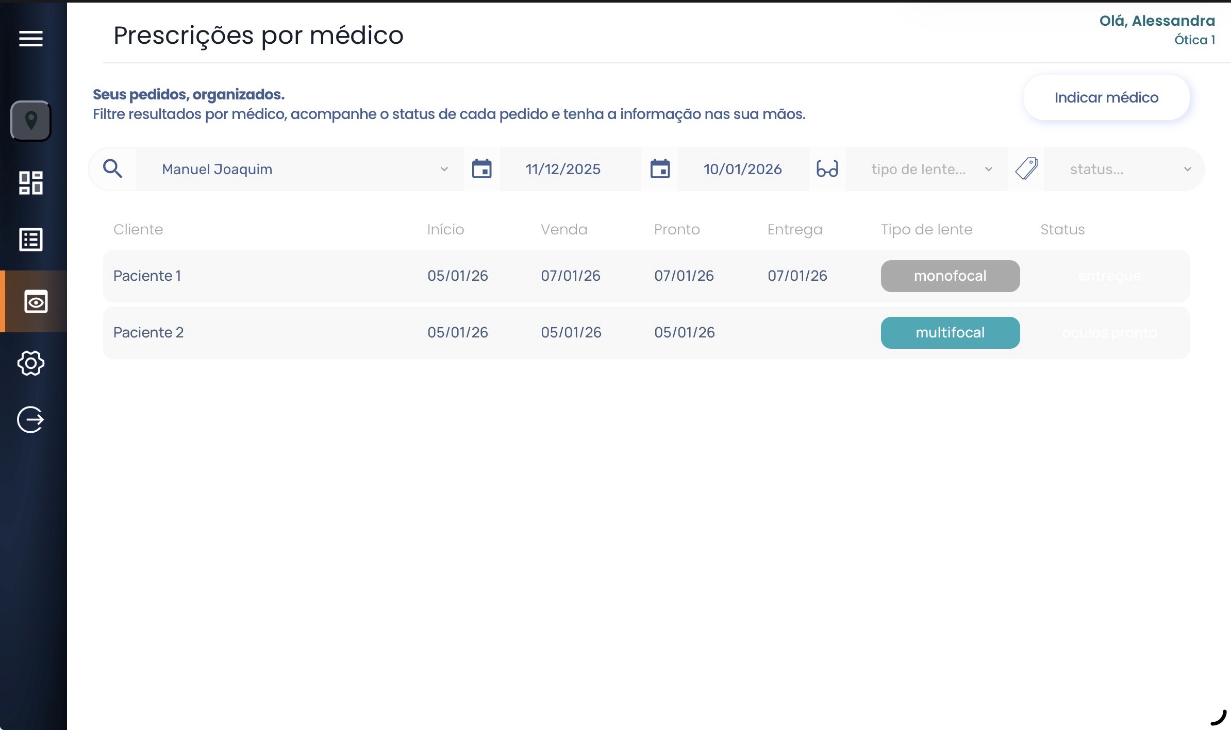The height and width of the screenshot is (730, 1231).
Task: Click the map pin location icon
Action: [x=31, y=121]
